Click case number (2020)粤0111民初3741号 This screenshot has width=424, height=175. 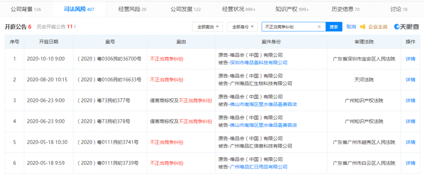coord(108,142)
